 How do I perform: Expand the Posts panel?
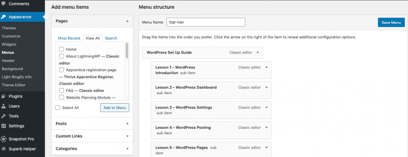pyautogui.click(x=127, y=124)
